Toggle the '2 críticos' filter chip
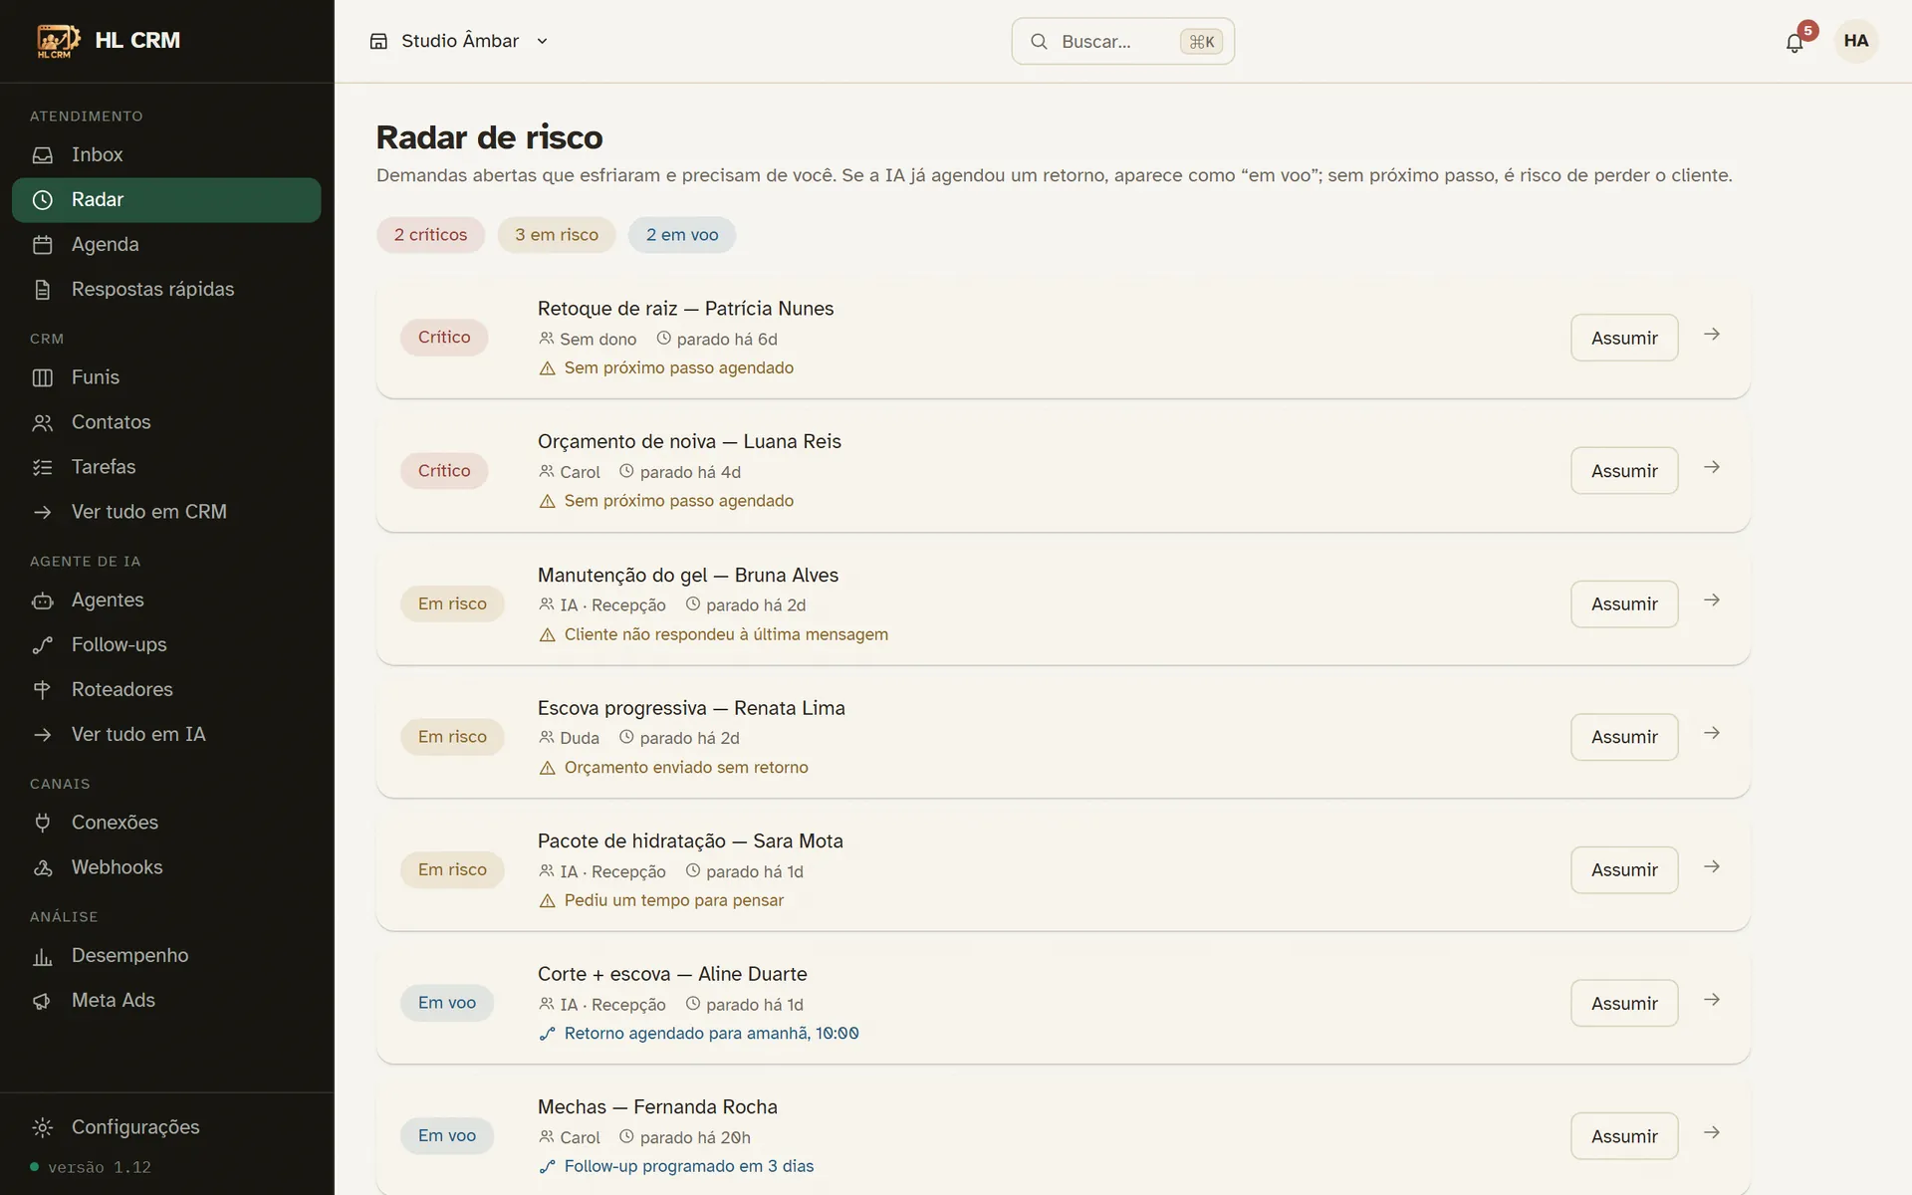 click(430, 235)
